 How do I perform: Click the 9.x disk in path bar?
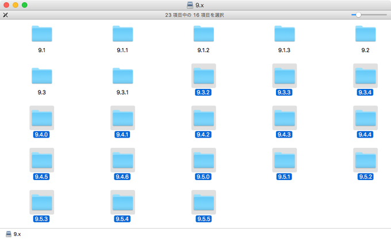tap(13, 234)
